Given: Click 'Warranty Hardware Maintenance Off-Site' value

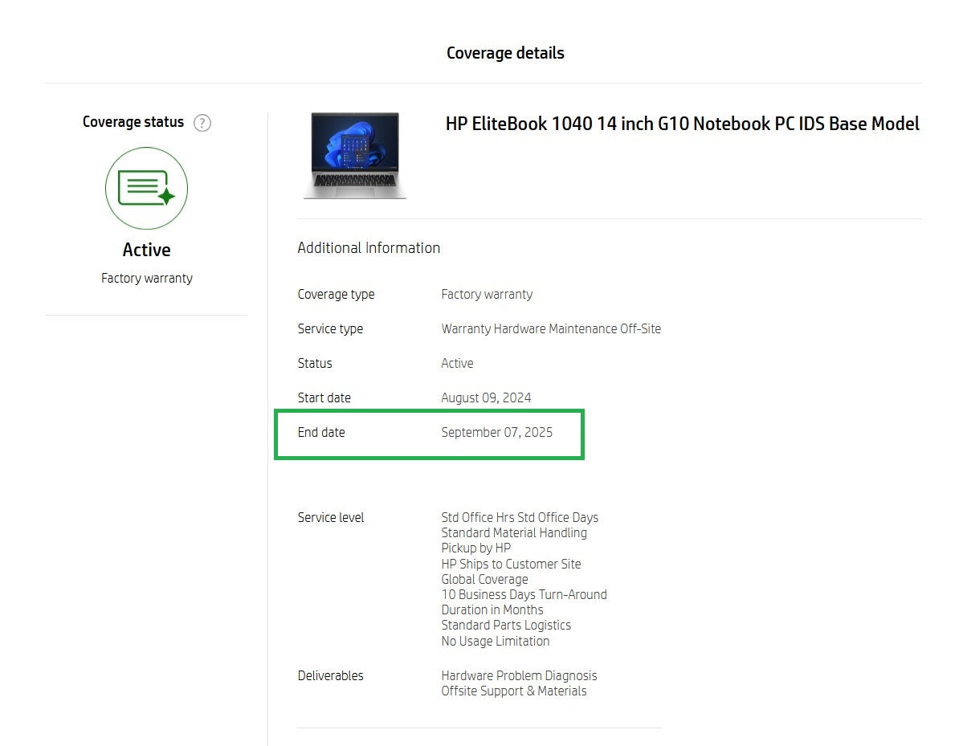Looking at the screenshot, I should click(551, 329).
